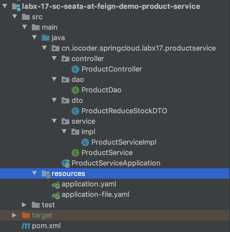
Task: Click the application-file.yaml Spring config icon
Action: pyautogui.click(x=56, y=195)
